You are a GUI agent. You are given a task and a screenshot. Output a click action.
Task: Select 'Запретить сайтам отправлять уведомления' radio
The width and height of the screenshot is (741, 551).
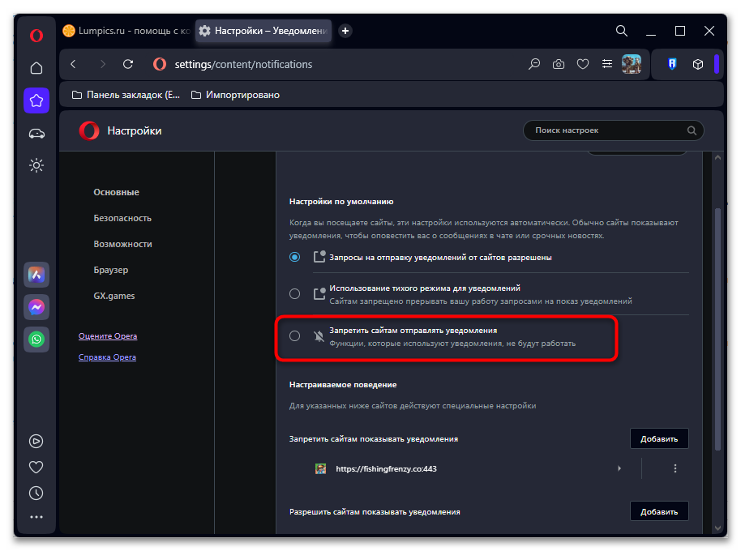point(294,335)
